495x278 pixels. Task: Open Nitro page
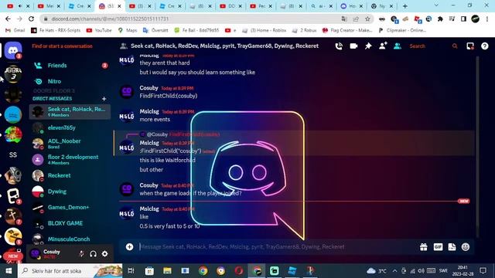70,81
